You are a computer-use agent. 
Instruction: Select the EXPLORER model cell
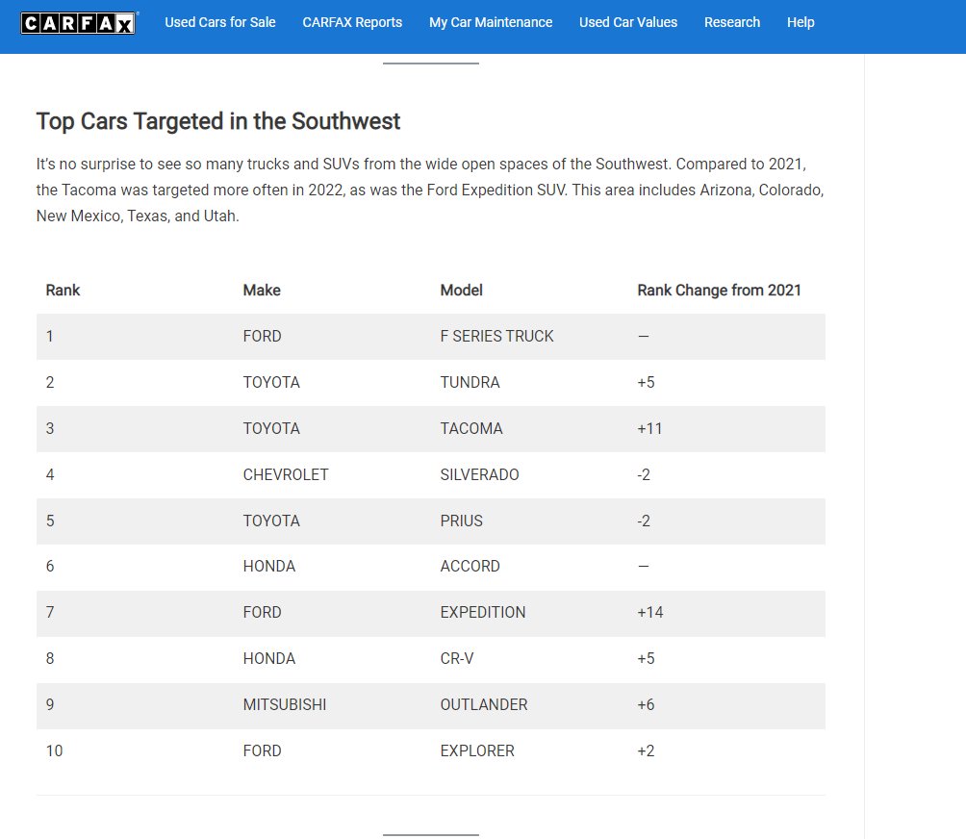click(x=477, y=750)
